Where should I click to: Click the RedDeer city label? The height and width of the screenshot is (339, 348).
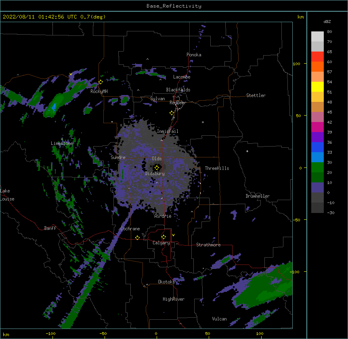pos(178,103)
